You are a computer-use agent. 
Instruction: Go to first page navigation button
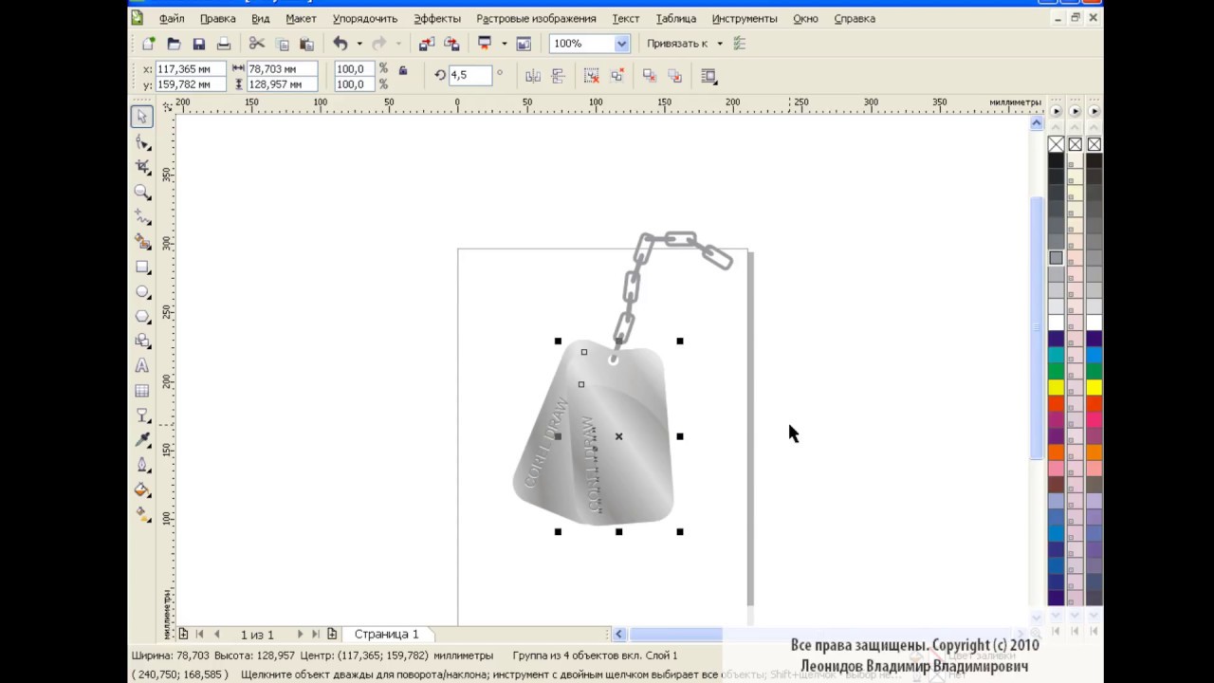[x=199, y=634]
